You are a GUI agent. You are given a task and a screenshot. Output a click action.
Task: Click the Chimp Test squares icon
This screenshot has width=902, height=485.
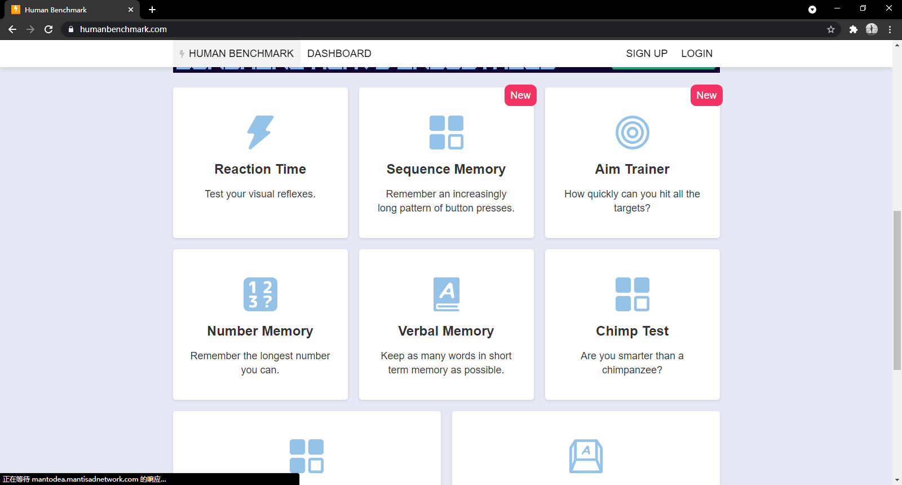(633, 294)
